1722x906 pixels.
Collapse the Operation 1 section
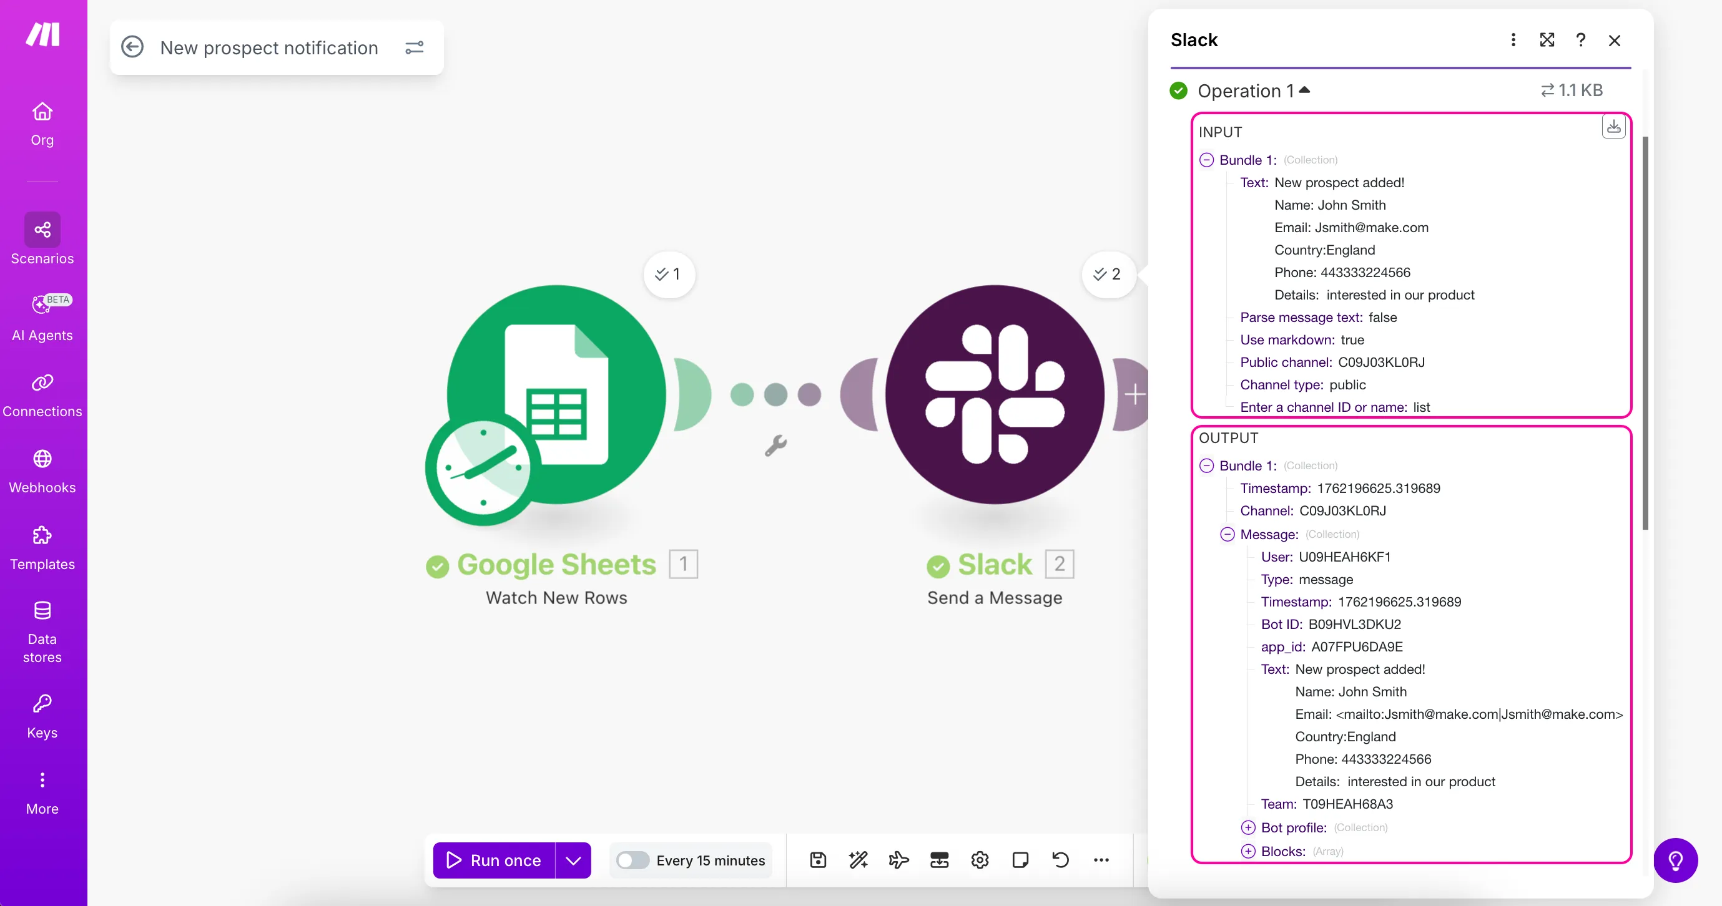coord(1304,89)
